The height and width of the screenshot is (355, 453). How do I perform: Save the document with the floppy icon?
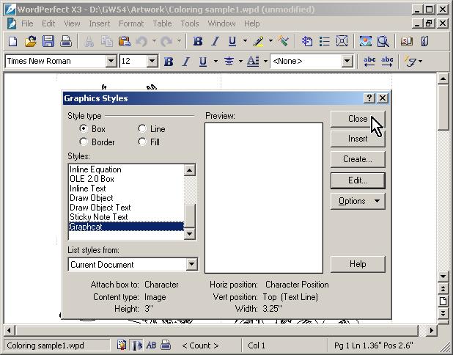click(x=48, y=41)
